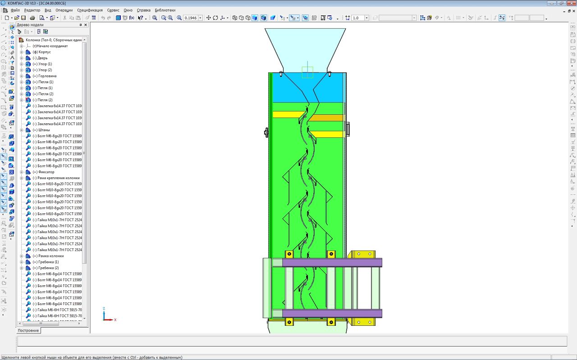Toggle perspective view display
This screenshot has width=577, height=360.
273,18
